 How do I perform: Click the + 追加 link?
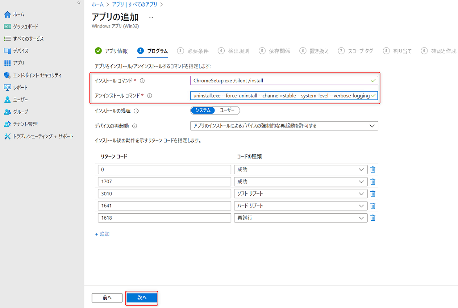(102, 234)
